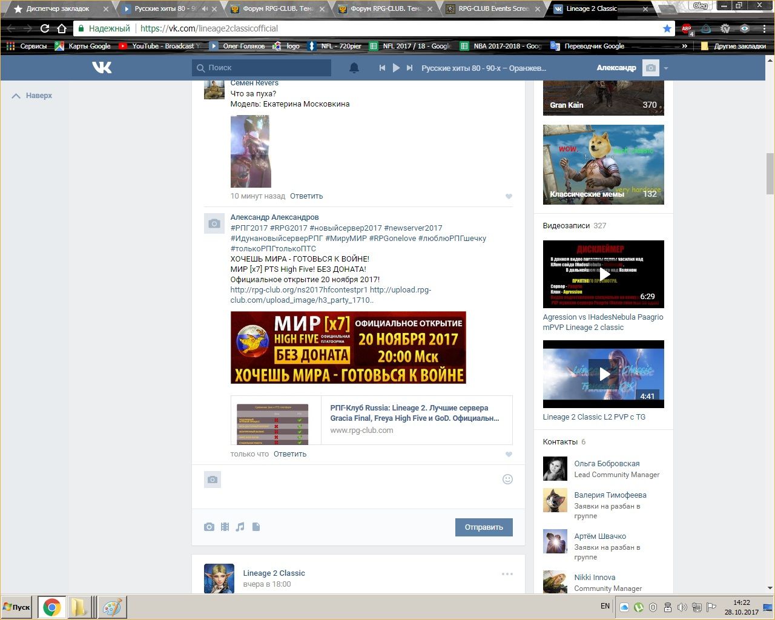Screen dimensions: 775x620
Task: Open the Lineage 2 Classic post options menu
Action: pyautogui.click(x=507, y=574)
